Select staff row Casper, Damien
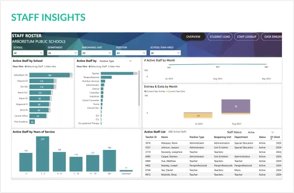Screen dimensions: 294x193 (213, 157)
